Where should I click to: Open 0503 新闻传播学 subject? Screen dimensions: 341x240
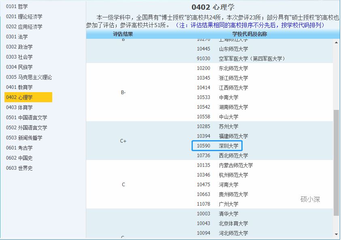click(x=24, y=138)
